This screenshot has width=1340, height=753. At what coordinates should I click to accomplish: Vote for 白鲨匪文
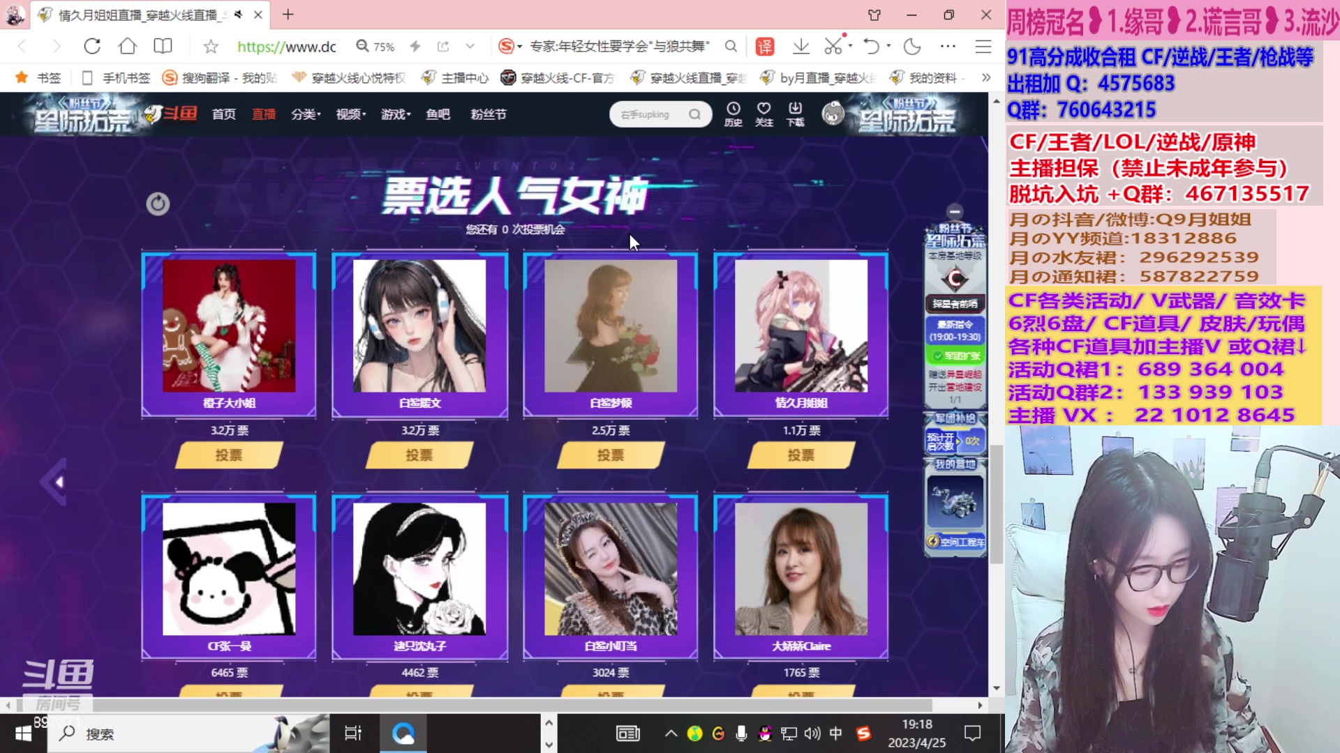coord(419,455)
